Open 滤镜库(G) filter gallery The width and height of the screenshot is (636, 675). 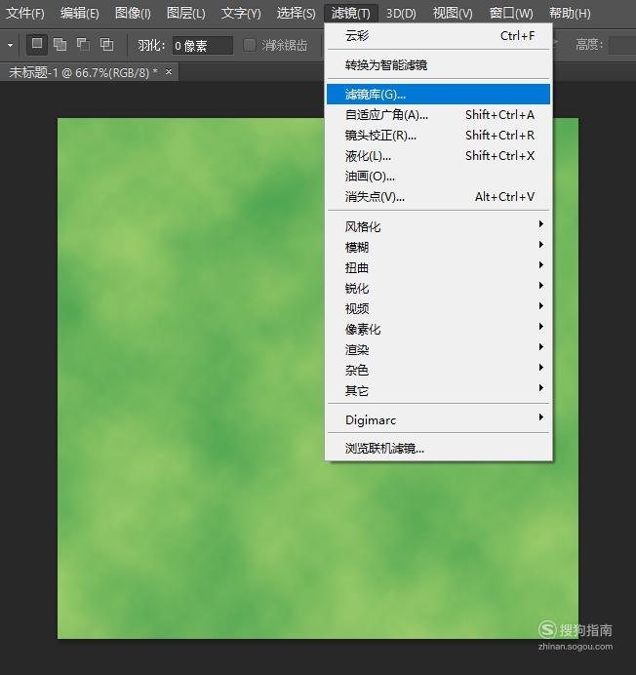click(x=438, y=94)
